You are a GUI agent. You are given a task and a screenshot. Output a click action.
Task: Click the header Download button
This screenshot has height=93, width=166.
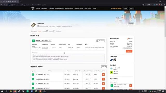click(x=131, y=24)
